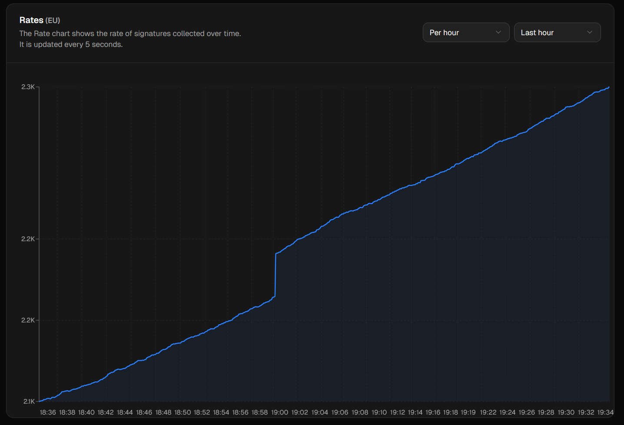Click the 18:40 x-axis time label
The height and width of the screenshot is (425, 624).
coord(86,412)
